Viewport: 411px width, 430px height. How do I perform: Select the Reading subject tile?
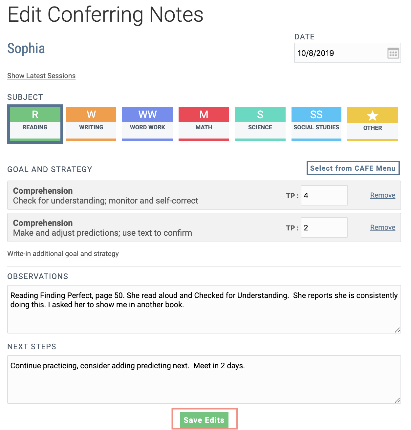click(35, 124)
